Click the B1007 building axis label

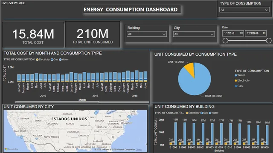256,147
